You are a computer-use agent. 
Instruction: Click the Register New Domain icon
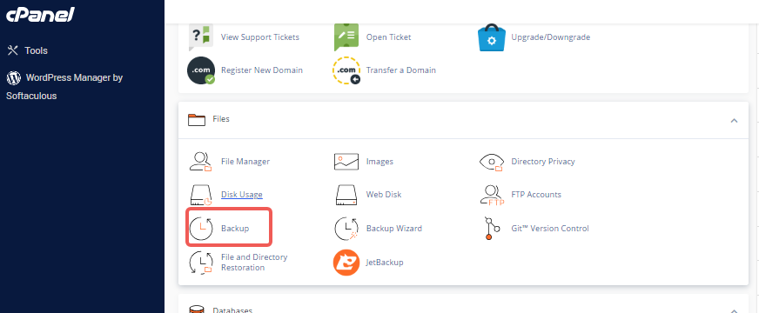click(x=201, y=70)
